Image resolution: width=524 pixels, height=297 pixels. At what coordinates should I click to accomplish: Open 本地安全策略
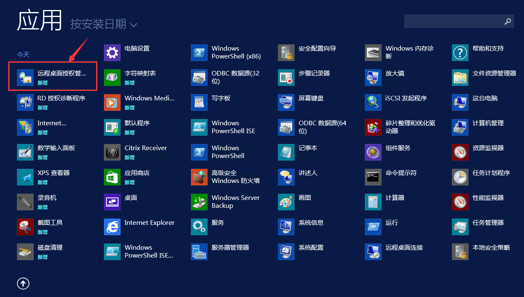[481, 252]
